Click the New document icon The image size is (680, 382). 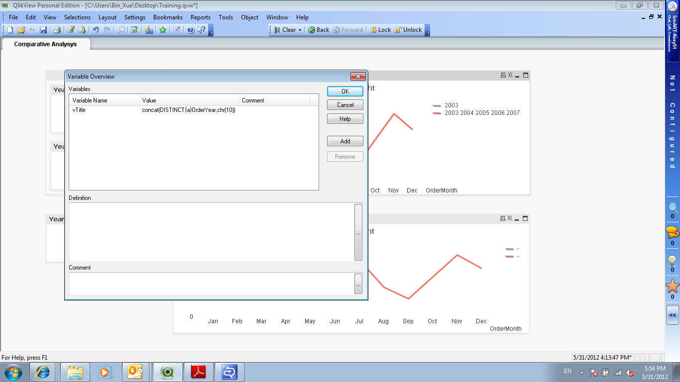[x=10, y=30]
